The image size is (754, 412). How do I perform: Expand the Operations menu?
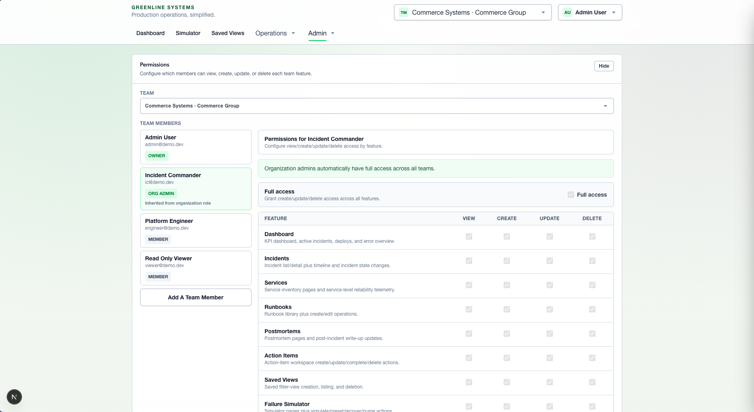(275, 33)
